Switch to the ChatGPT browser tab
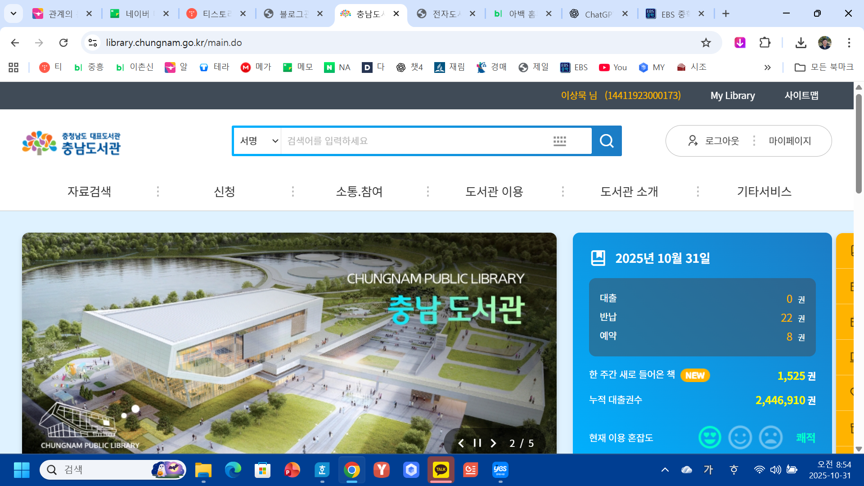 598,13
